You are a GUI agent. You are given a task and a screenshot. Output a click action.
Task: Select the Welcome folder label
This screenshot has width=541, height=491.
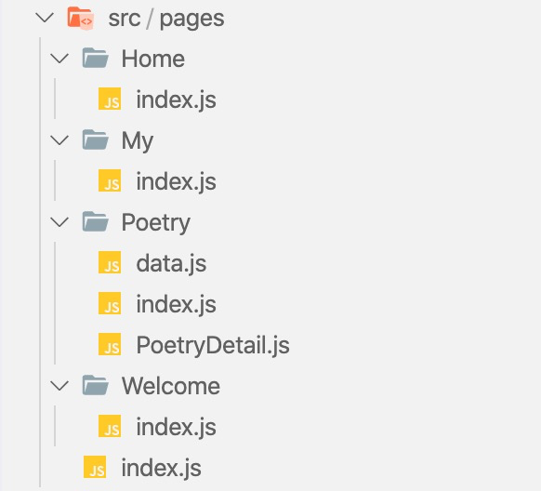point(171,386)
